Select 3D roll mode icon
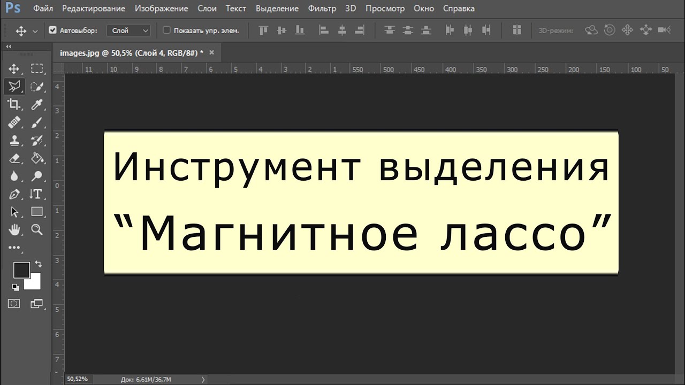The height and width of the screenshot is (385, 685). click(609, 30)
